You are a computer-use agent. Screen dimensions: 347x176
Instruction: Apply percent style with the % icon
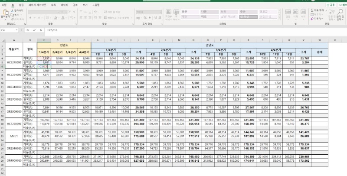coord(145,18)
